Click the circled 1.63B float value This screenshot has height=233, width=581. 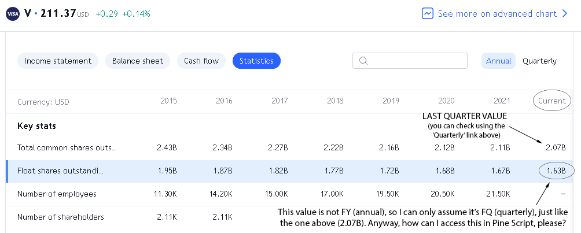point(556,171)
